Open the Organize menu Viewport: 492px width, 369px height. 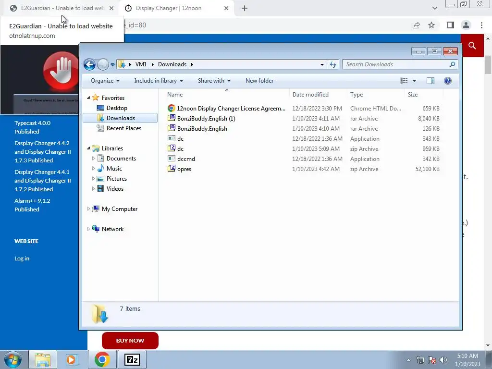pos(105,81)
